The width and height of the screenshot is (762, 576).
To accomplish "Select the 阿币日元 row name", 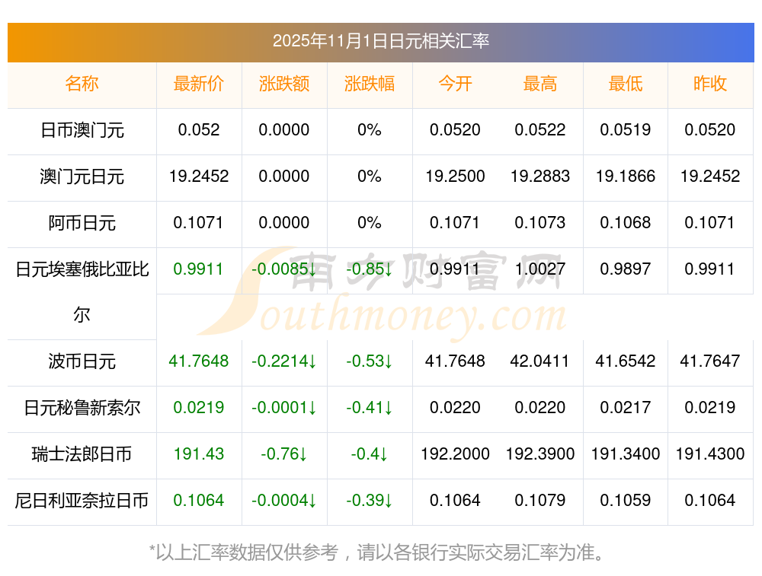I will click(82, 223).
